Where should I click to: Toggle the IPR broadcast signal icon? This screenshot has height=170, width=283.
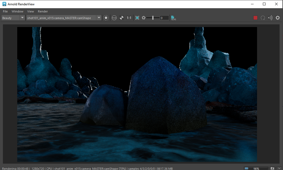(270, 18)
